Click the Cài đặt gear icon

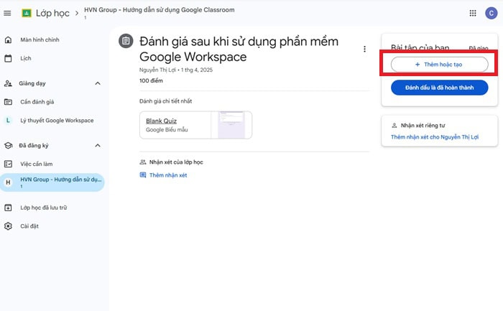point(8,226)
